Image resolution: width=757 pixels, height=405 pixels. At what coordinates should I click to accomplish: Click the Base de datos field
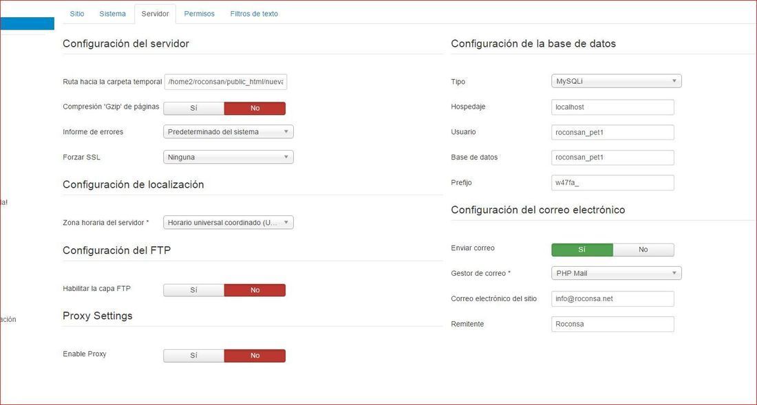612,157
